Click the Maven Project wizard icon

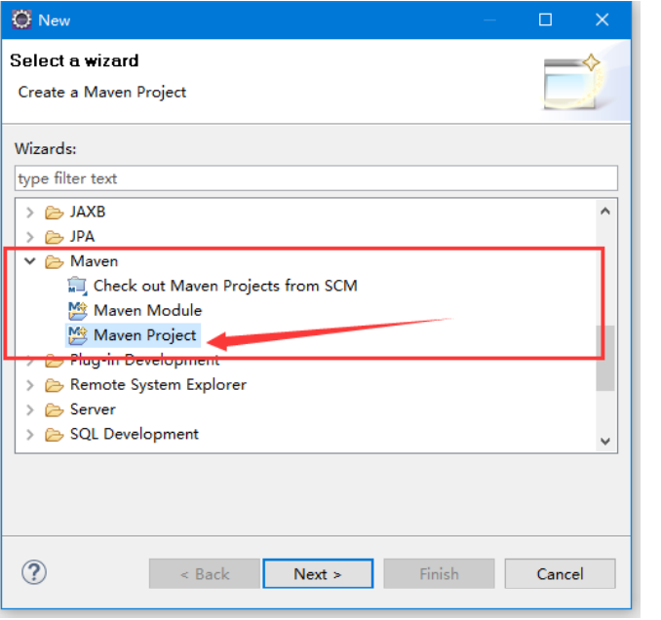pos(78,335)
